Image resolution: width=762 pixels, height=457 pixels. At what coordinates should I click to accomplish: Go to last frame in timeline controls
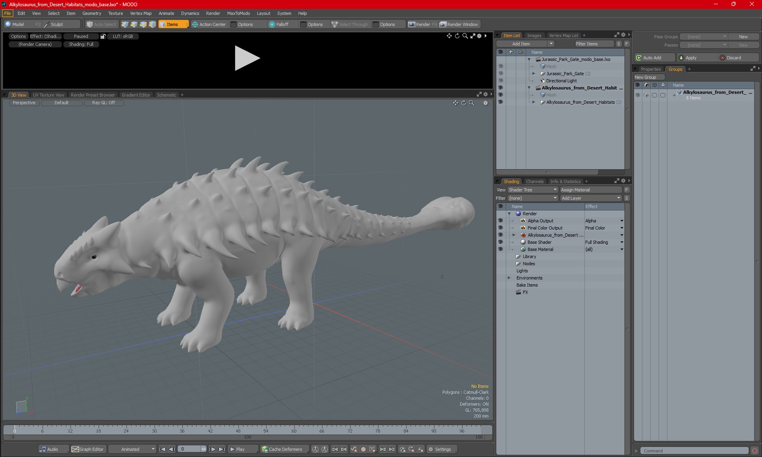coord(222,449)
